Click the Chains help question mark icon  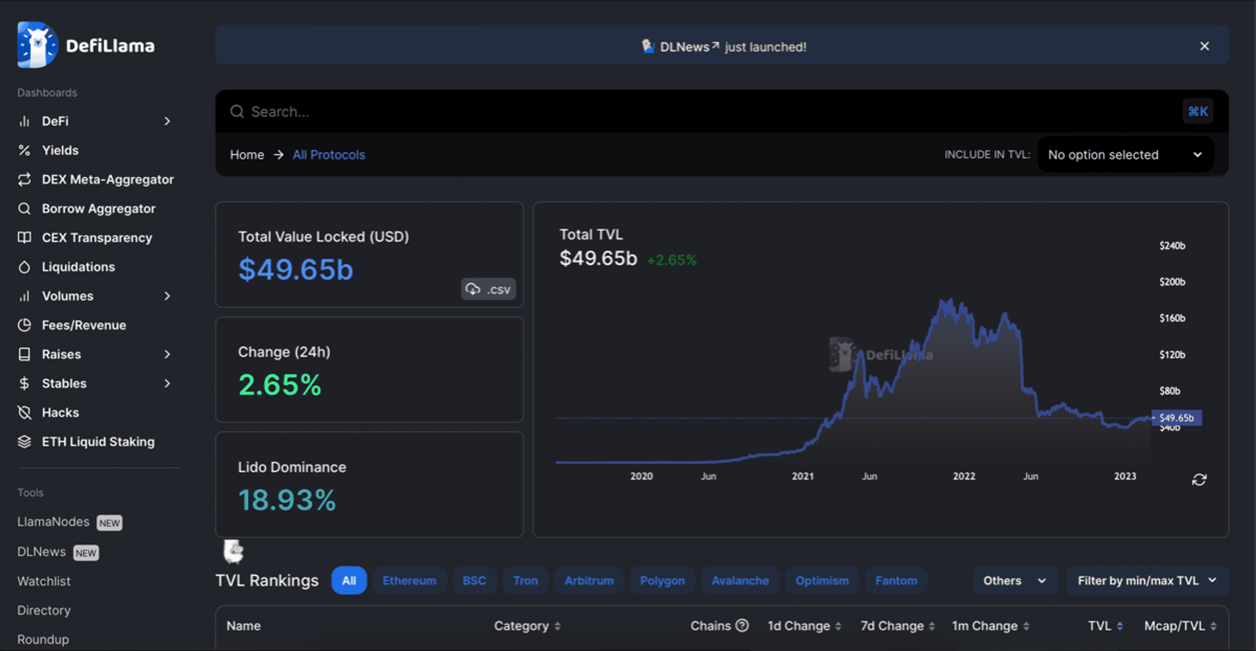743,625
